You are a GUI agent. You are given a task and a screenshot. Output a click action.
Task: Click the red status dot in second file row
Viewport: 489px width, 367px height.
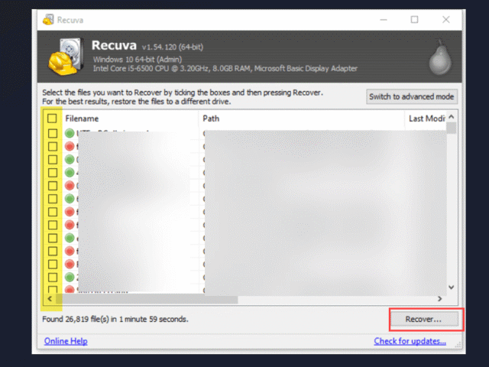(x=70, y=146)
